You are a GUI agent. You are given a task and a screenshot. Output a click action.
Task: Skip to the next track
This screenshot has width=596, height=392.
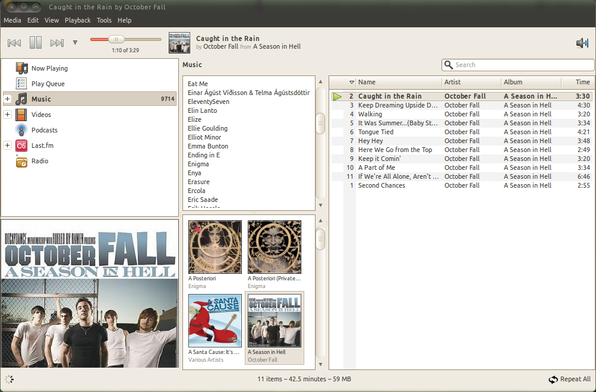56,43
